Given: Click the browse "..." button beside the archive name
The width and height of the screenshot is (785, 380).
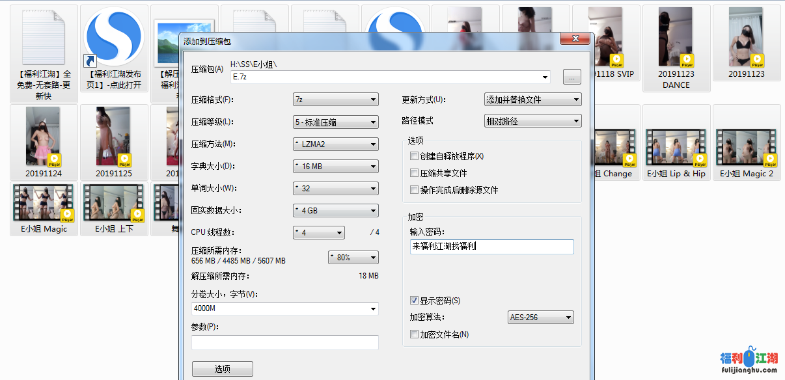Looking at the screenshot, I should (572, 77).
